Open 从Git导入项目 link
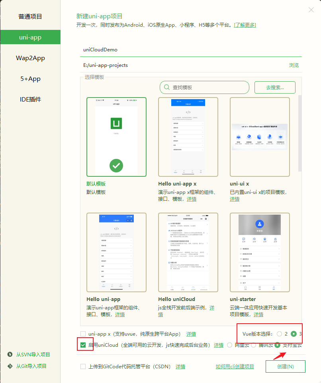321x383 pixels. click(31, 366)
